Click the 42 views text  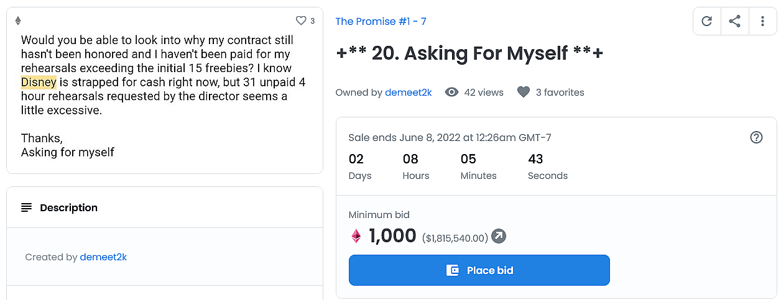[483, 93]
